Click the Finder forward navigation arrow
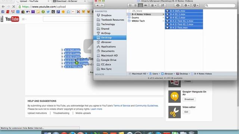This screenshot has height=134, width=239. (x=102, y=5)
